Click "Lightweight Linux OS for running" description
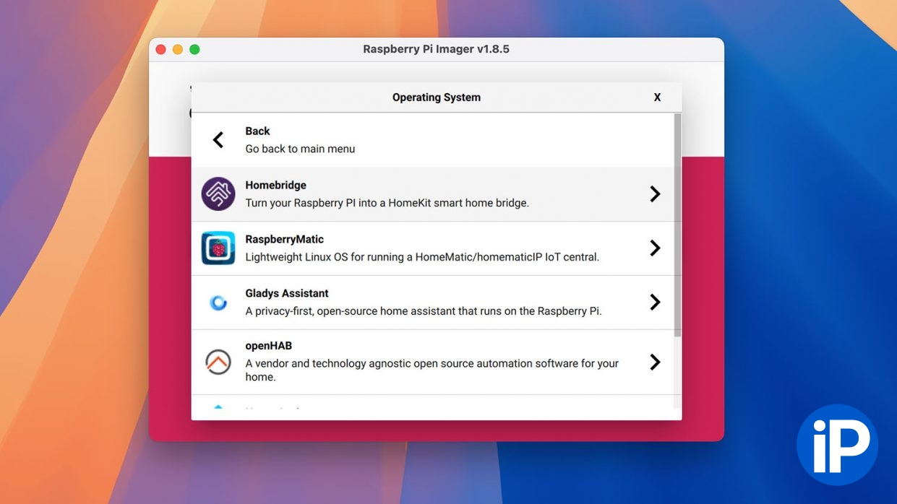The height and width of the screenshot is (504, 897). coord(422,257)
